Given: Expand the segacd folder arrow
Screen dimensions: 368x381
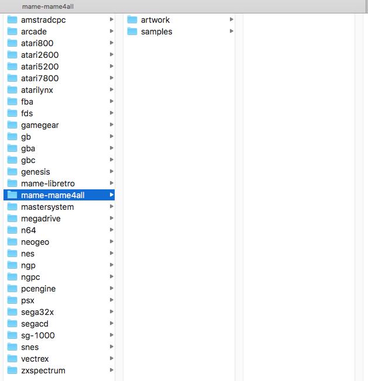Looking at the screenshot, I should click(x=112, y=323).
